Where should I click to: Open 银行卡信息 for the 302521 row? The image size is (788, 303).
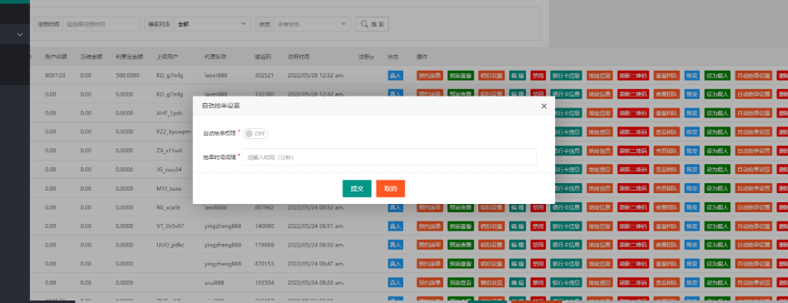point(566,76)
